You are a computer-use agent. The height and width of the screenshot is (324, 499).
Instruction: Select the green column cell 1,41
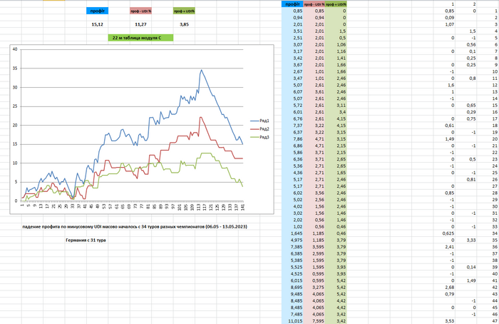[336, 58]
